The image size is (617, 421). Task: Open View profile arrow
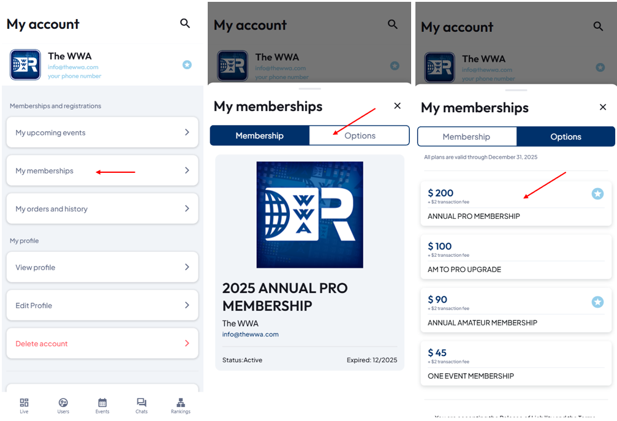coord(187,267)
